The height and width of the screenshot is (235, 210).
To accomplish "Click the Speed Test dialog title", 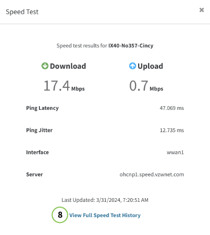I will pos(22,12).
